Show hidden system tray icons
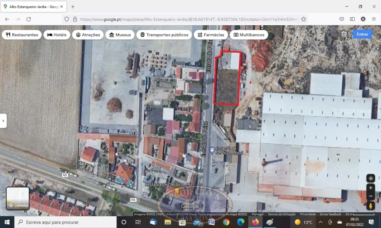 (x=320, y=222)
